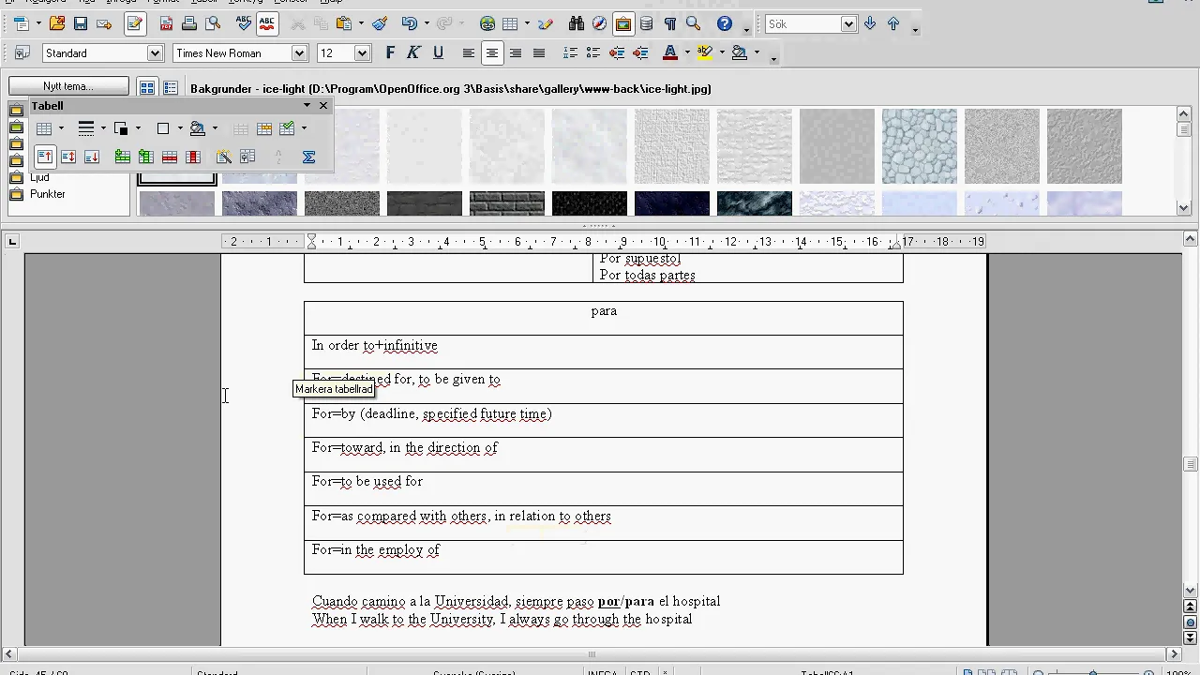The width and height of the screenshot is (1200, 675).
Task: Toggle the Gallery panel button
Action: (x=622, y=23)
